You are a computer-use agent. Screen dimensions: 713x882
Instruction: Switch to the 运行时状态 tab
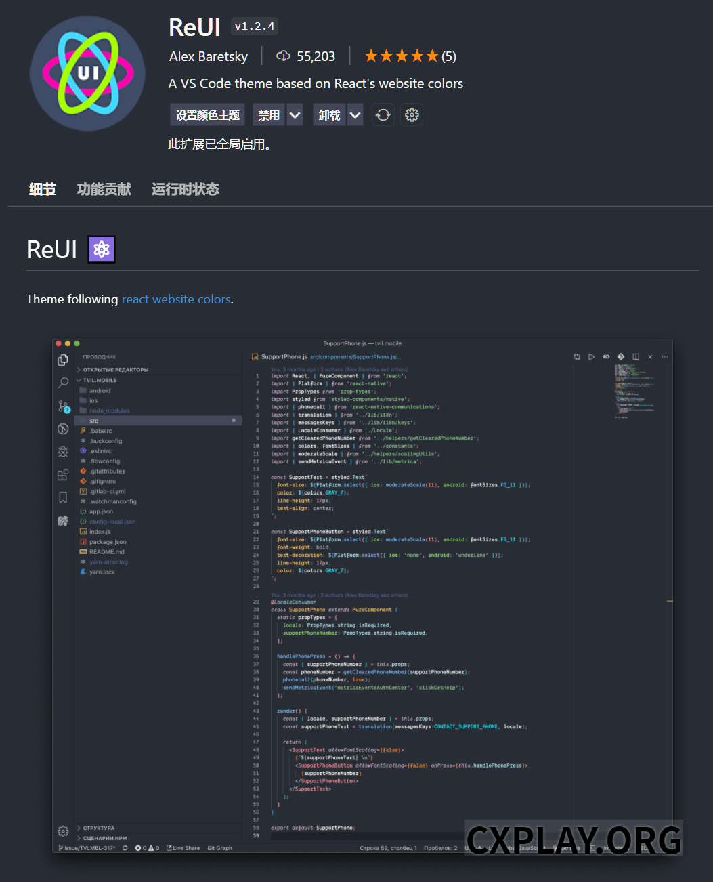[x=186, y=190]
